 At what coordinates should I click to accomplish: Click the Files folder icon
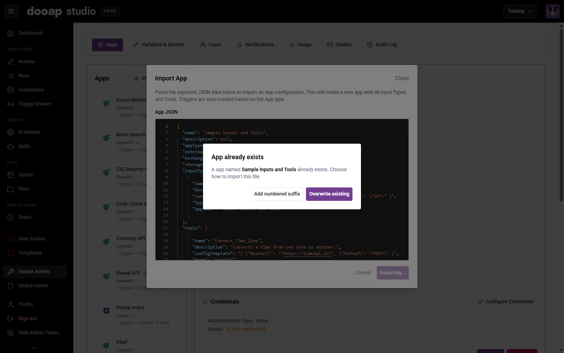point(11,189)
